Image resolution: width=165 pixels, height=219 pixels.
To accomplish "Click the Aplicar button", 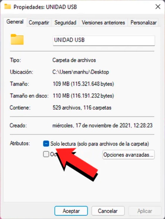I will click(x=145, y=211).
